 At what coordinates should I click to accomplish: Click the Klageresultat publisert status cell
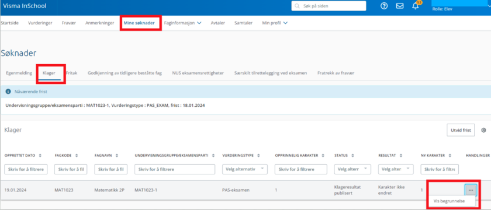(x=348, y=190)
